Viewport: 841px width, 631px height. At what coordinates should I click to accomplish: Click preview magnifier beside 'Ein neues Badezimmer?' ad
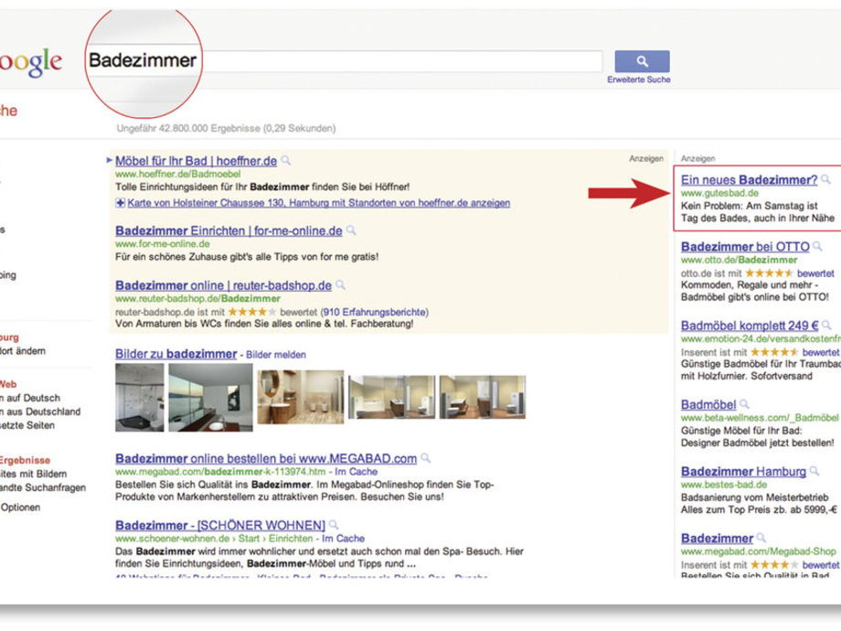(826, 180)
